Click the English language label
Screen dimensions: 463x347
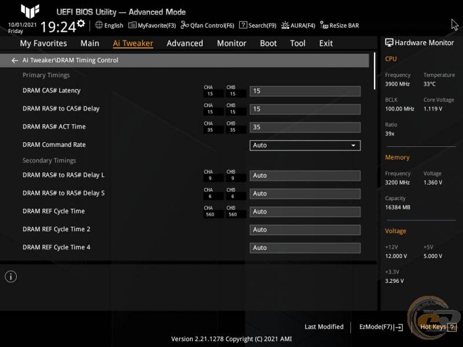pyautogui.click(x=113, y=25)
